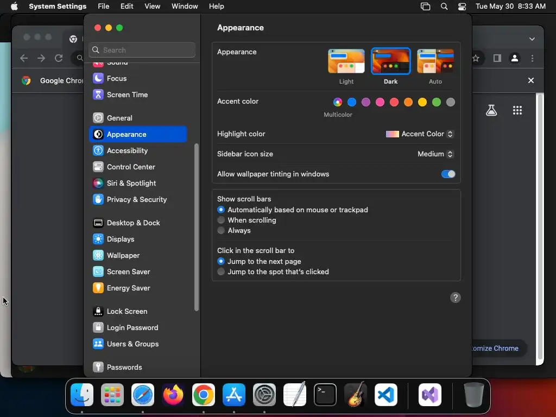This screenshot has height=417, width=556.
Task: Open Users & Groups settings
Action: pos(138,344)
